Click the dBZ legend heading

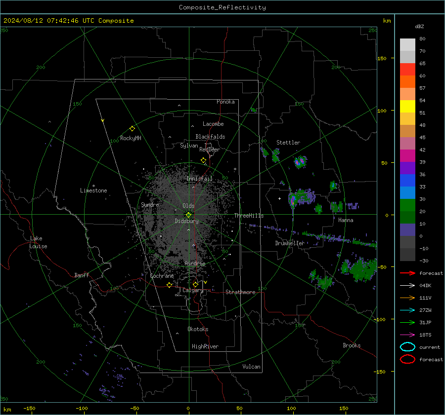[x=419, y=26]
